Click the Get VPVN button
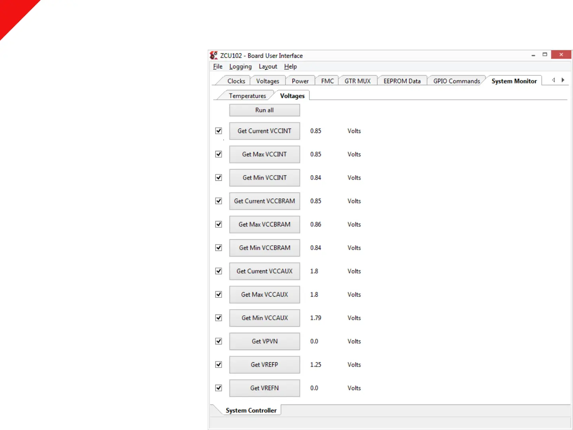 [264, 341]
